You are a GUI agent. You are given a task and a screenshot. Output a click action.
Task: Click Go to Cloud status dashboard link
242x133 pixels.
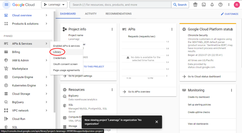click(x=204, y=77)
